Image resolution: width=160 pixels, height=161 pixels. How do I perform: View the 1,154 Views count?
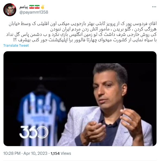61,153
